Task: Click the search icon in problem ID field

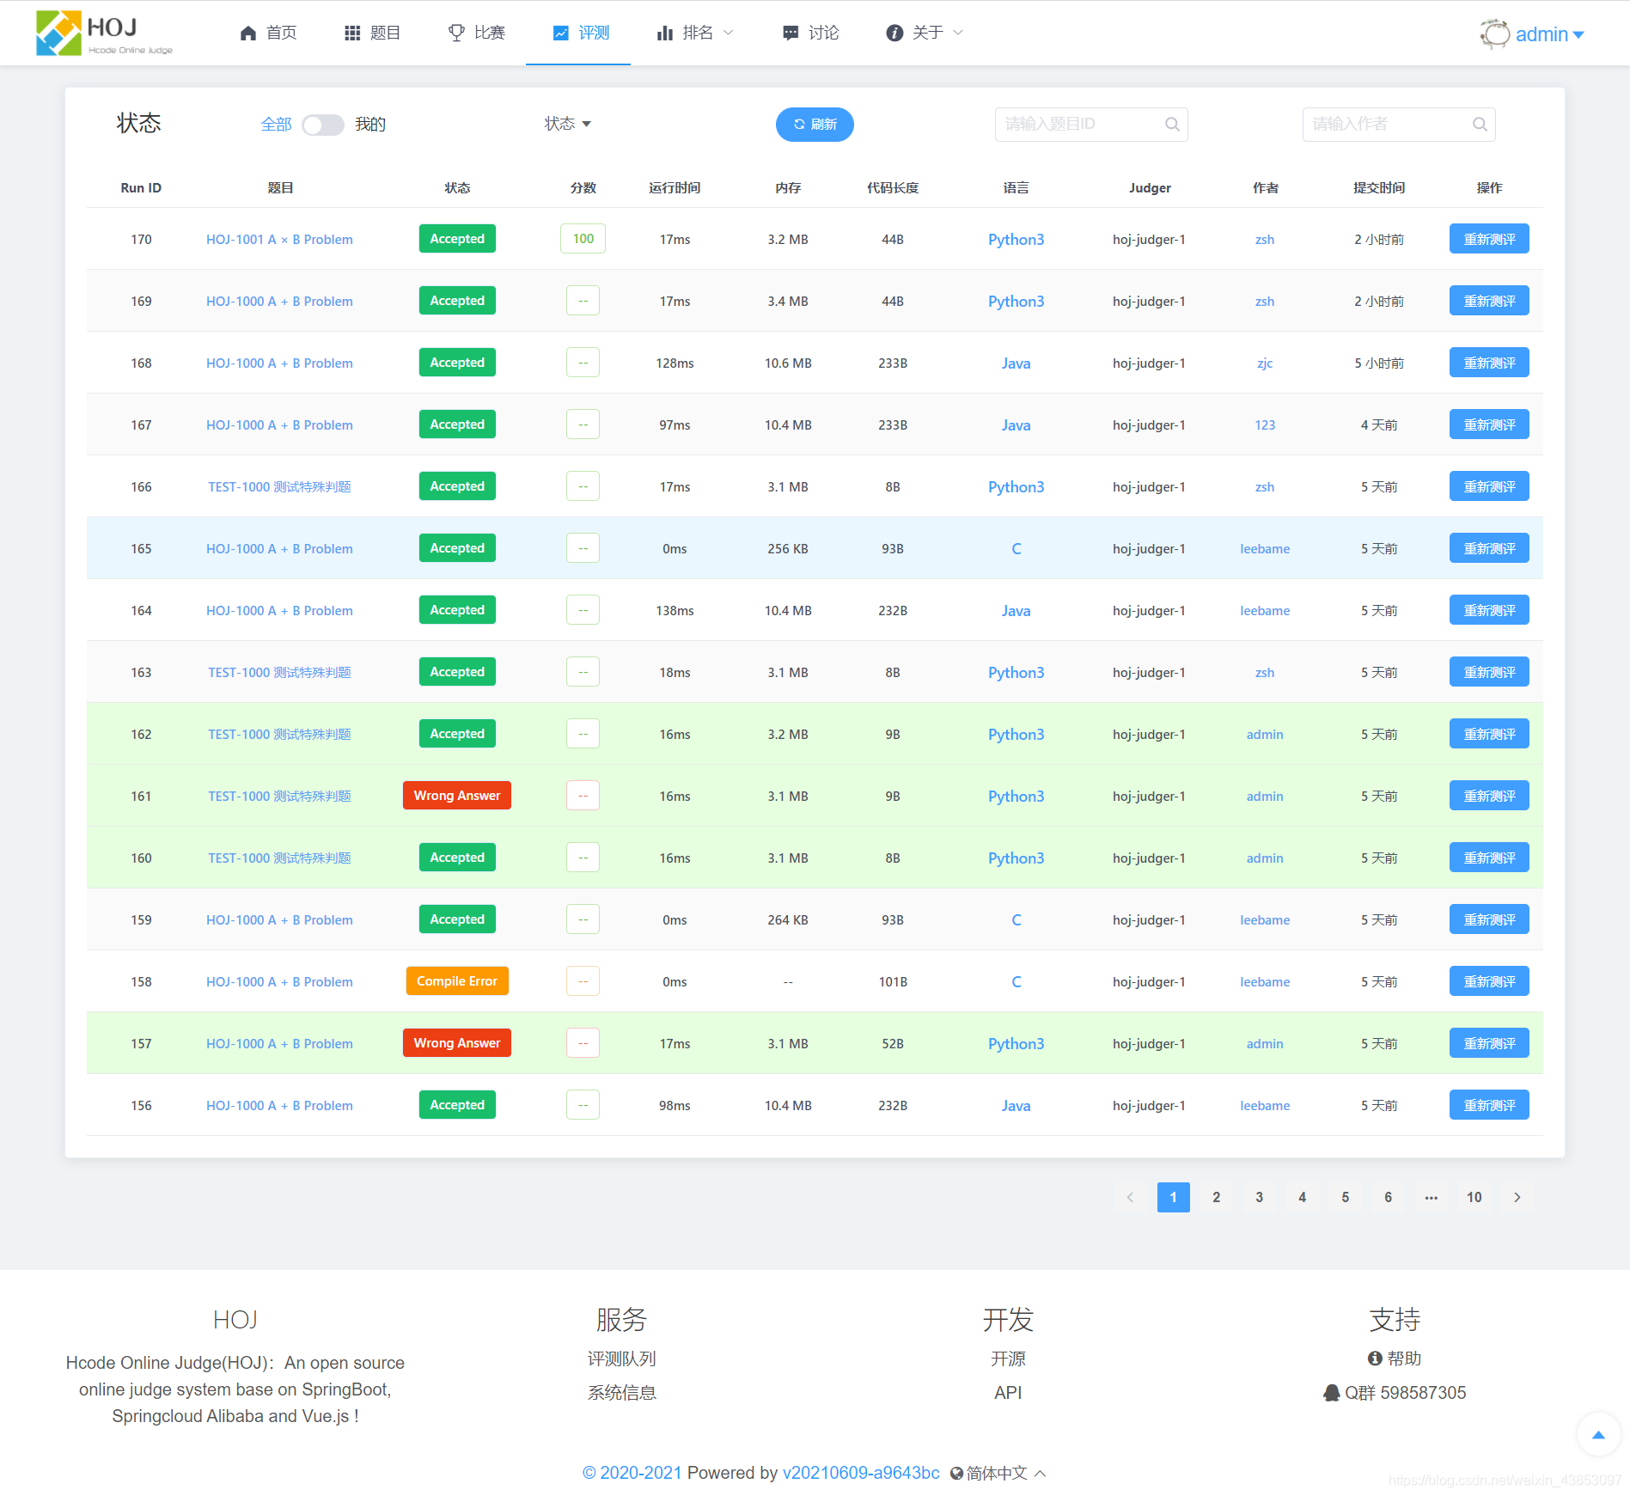Action: click(x=1172, y=124)
